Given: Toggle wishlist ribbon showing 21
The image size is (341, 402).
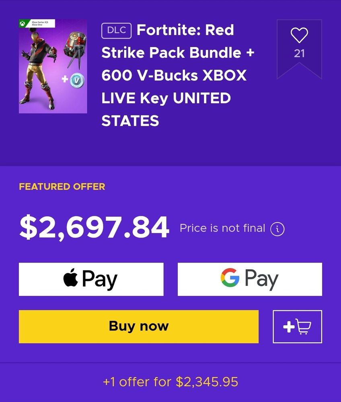Looking at the screenshot, I should tap(299, 49).
